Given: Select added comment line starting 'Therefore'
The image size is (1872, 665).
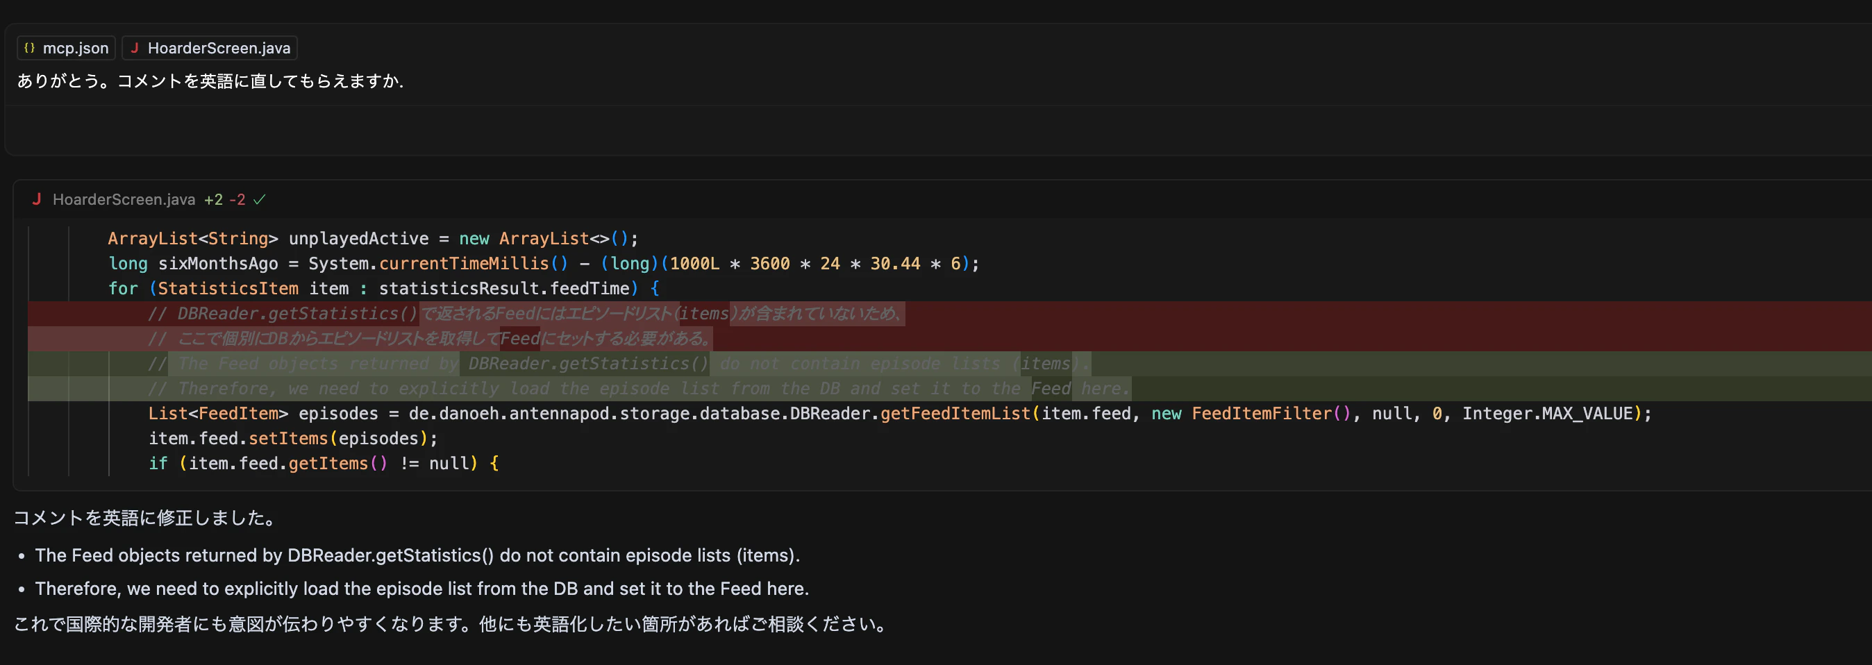Looking at the screenshot, I should 949,389.
